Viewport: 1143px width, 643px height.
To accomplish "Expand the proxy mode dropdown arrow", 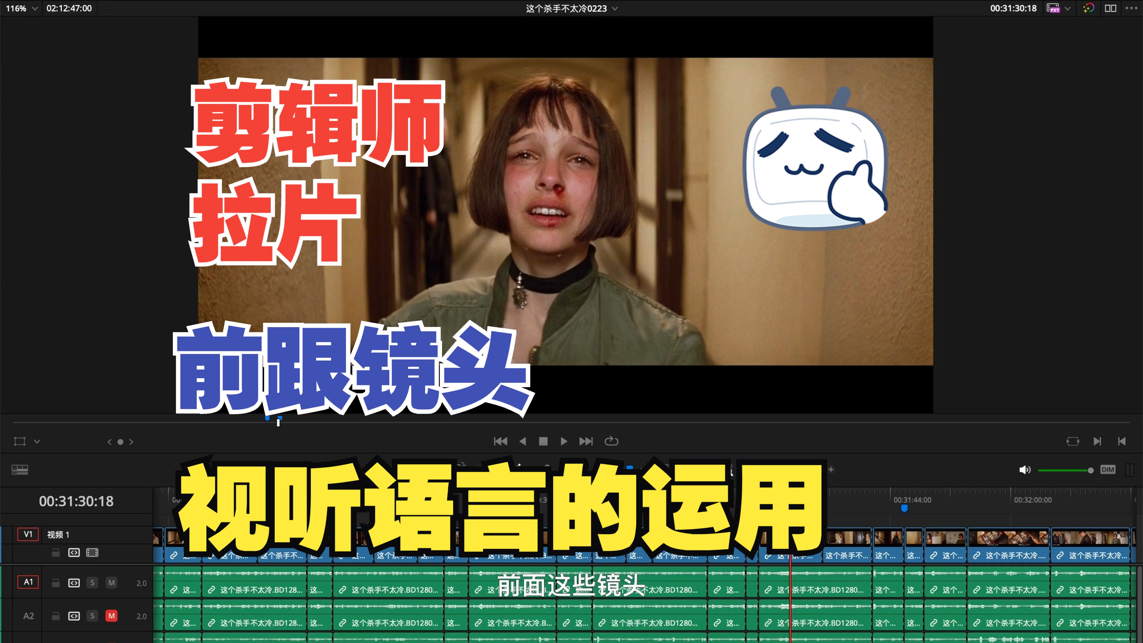I will [1068, 8].
